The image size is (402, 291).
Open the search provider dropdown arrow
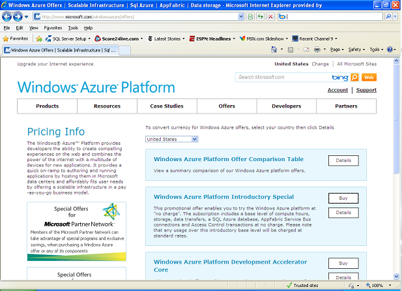[395, 17]
